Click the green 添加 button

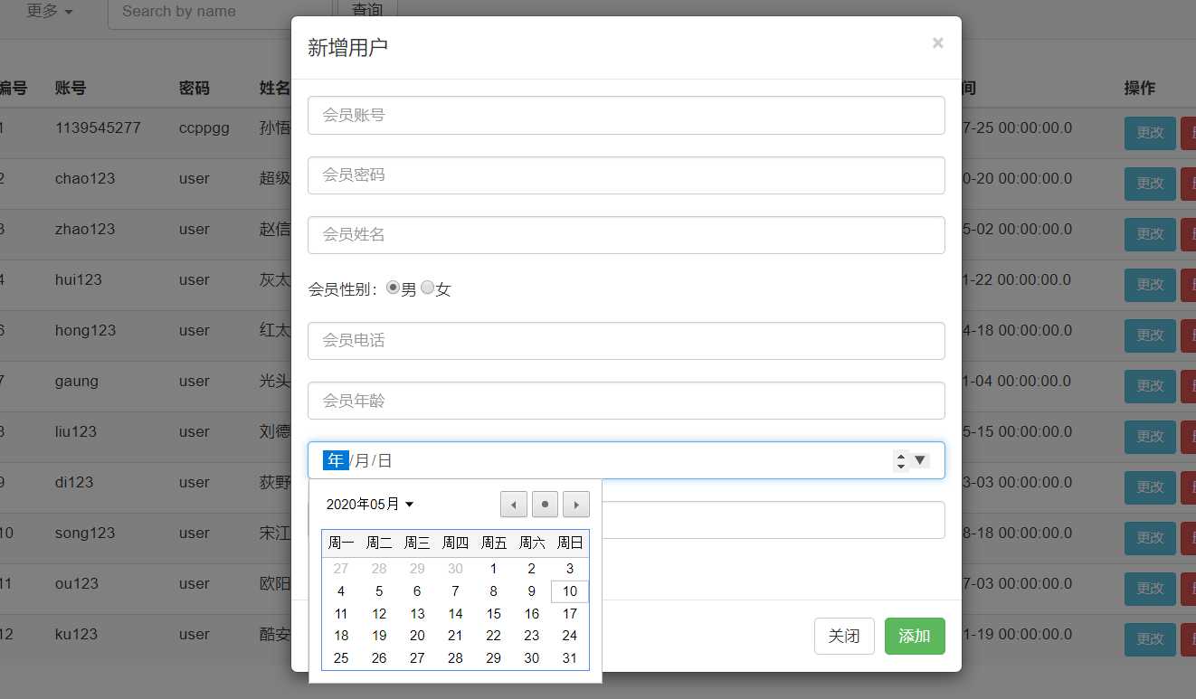(915, 636)
